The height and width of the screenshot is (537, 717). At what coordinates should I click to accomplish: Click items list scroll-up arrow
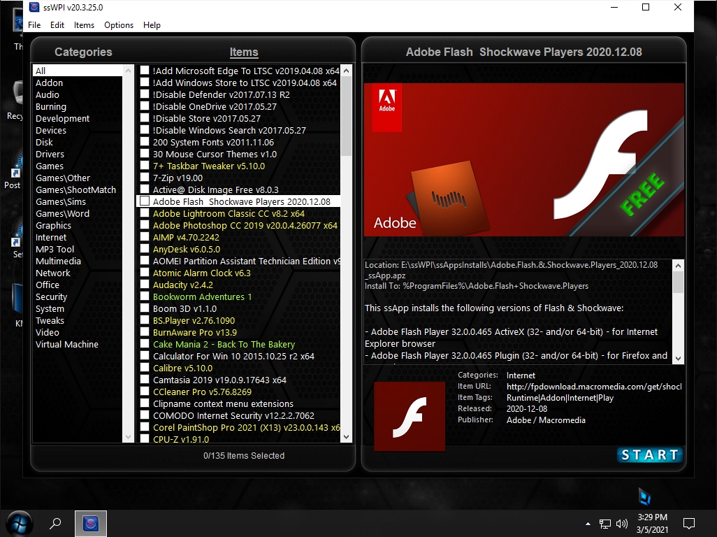click(x=346, y=71)
